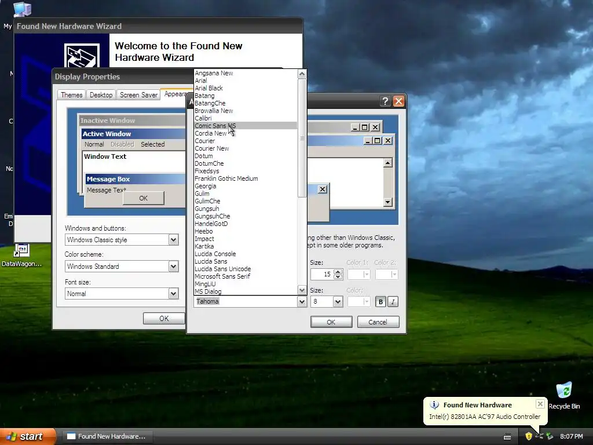Choose Lucida Sans Unicode font
This screenshot has width=593, height=445.
click(x=246, y=269)
